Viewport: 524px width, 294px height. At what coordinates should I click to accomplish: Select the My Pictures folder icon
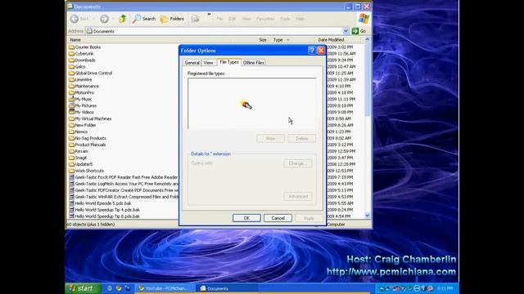[x=71, y=105]
